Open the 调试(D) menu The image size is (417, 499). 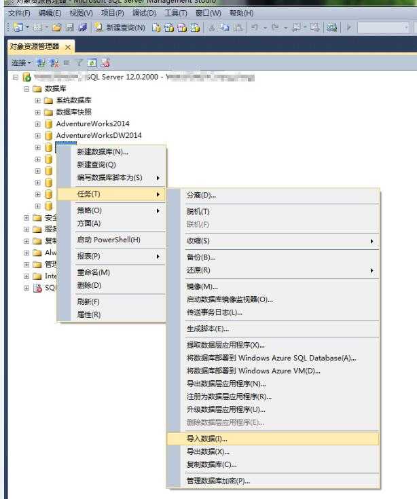click(144, 14)
